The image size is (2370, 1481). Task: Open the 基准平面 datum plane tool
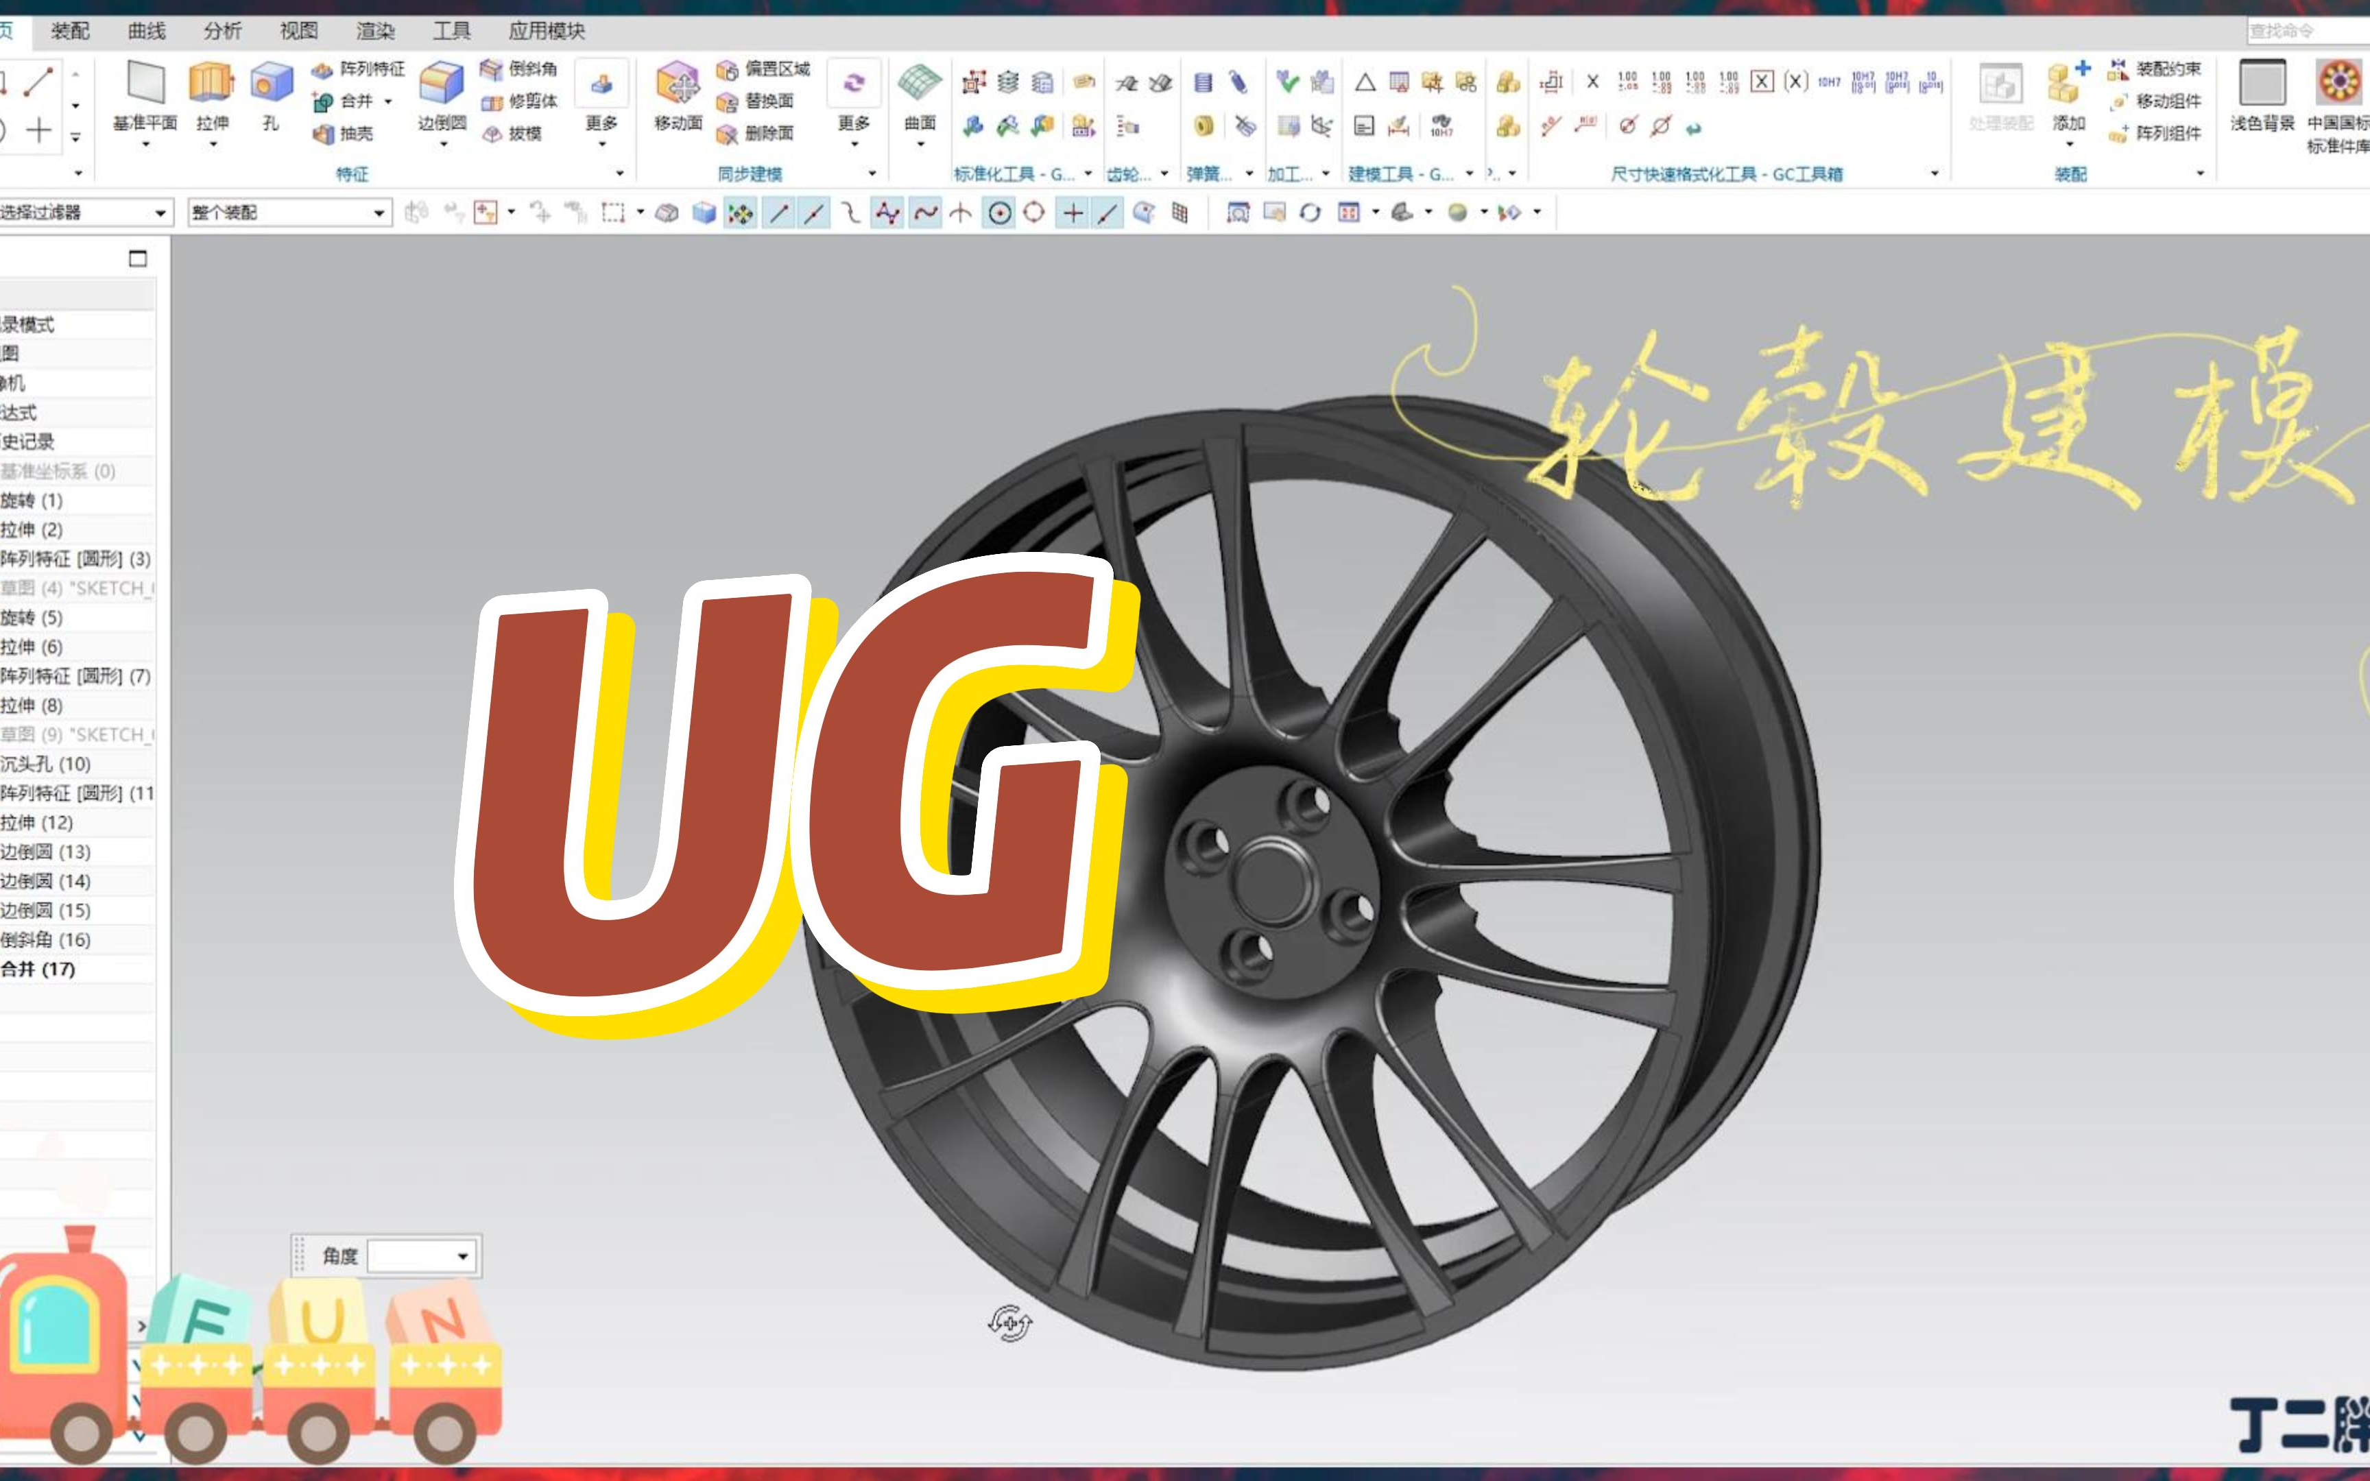[x=145, y=84]
